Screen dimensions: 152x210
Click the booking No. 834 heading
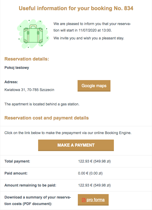coord(76,8)
